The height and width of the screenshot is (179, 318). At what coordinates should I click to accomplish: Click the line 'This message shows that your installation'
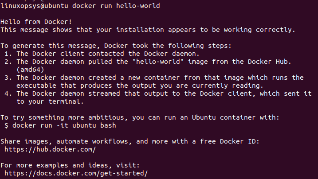click(x=148, y=30)
